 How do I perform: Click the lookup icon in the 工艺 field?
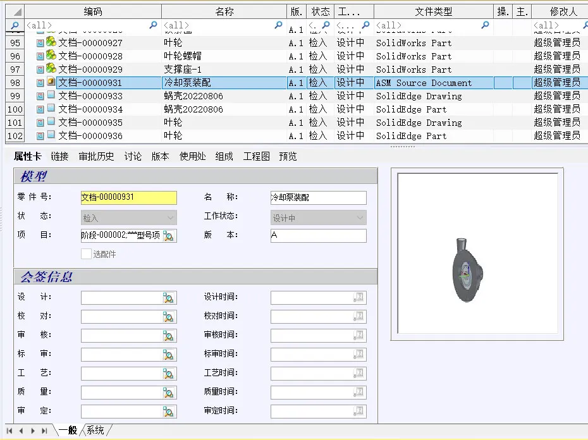coord(169,374)
